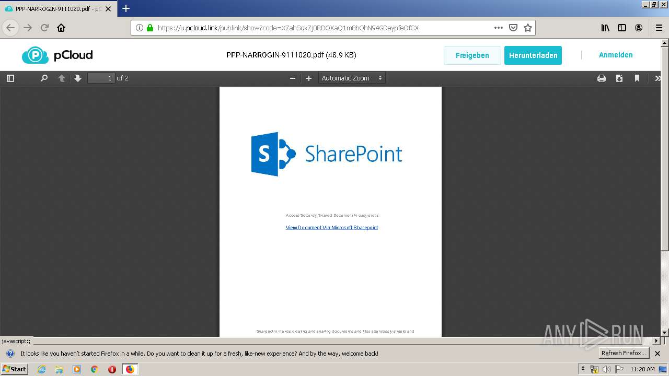Click the Freigeben share button
The image size is (669, 376).
[x=472, y=55]
